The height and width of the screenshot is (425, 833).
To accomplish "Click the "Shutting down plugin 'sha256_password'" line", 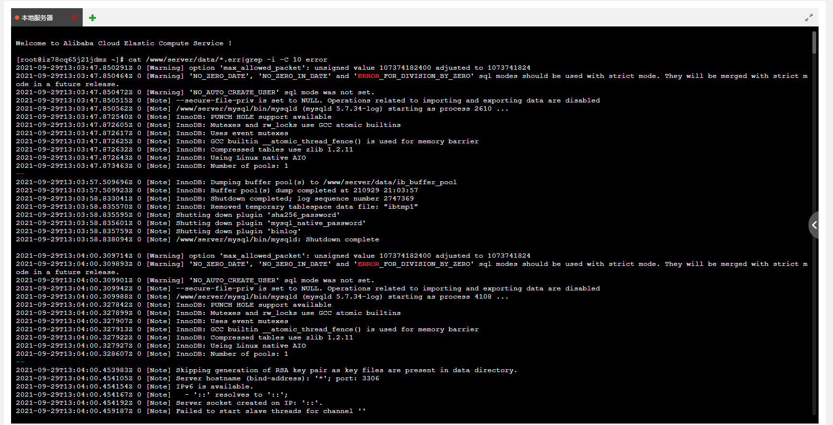I will click(x=178, y=215).
